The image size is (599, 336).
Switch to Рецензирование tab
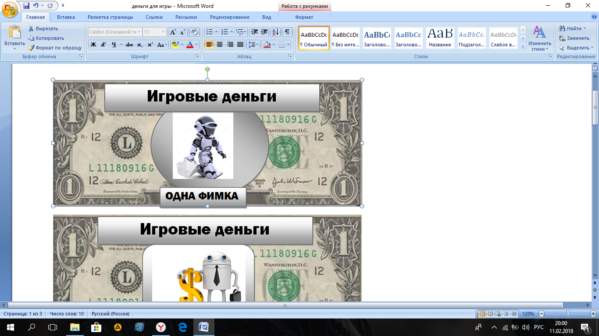229,17
